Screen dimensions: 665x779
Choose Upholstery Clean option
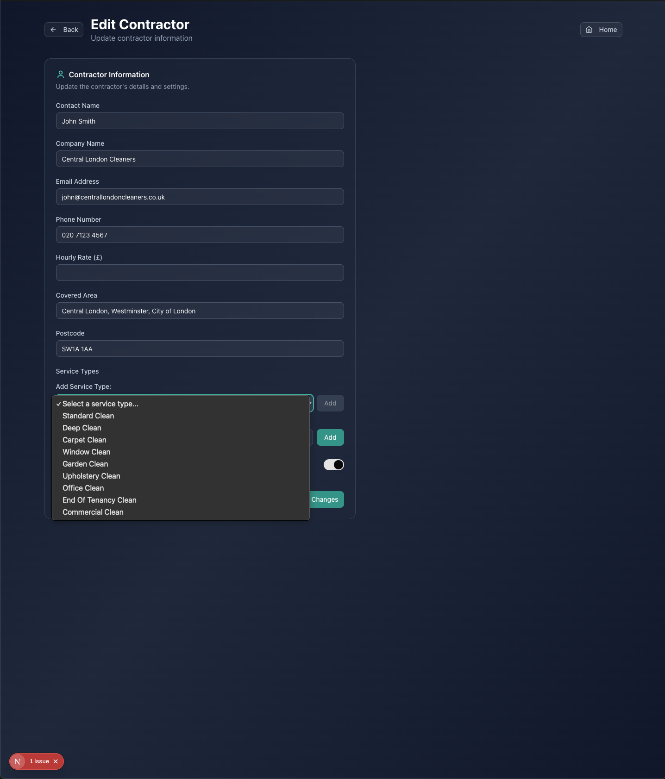point(181,476)
